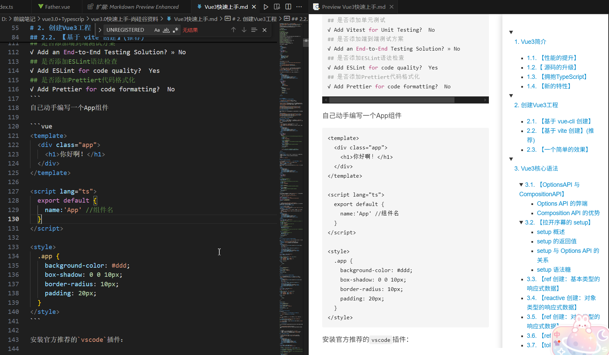Open the More Actions ellipsis icon
Screen dimensions: 609x355
(299, 7)
